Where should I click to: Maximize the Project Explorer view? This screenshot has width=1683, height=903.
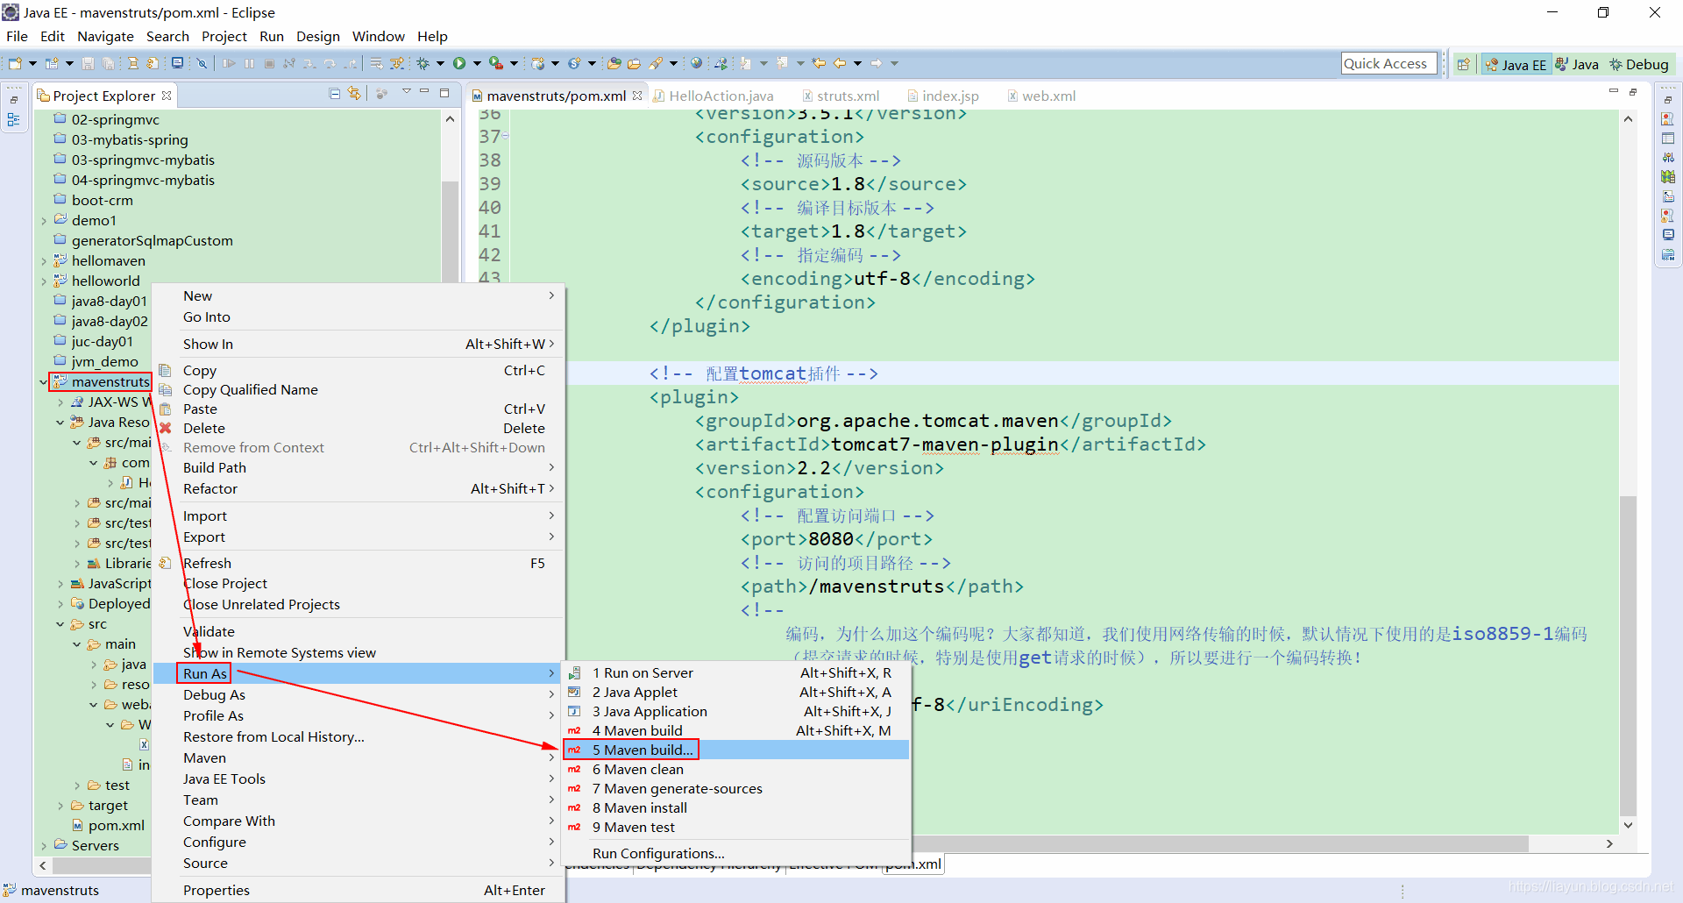point(444,92)
